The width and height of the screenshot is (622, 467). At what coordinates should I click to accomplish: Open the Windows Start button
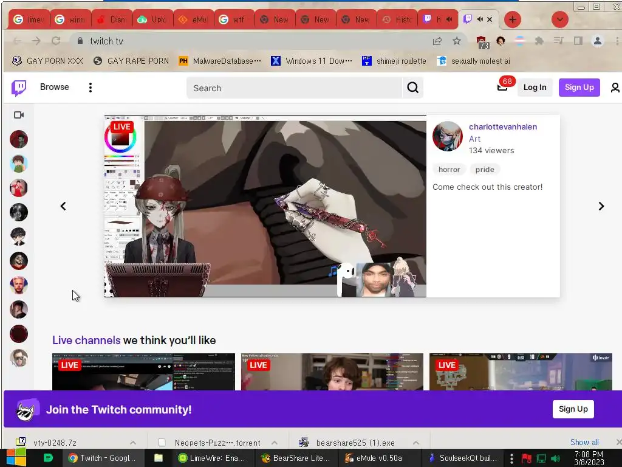[x=16, y=457]
